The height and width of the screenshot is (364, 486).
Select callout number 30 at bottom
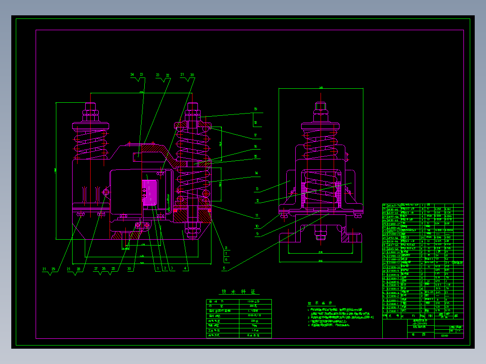(x=129, y=268)
